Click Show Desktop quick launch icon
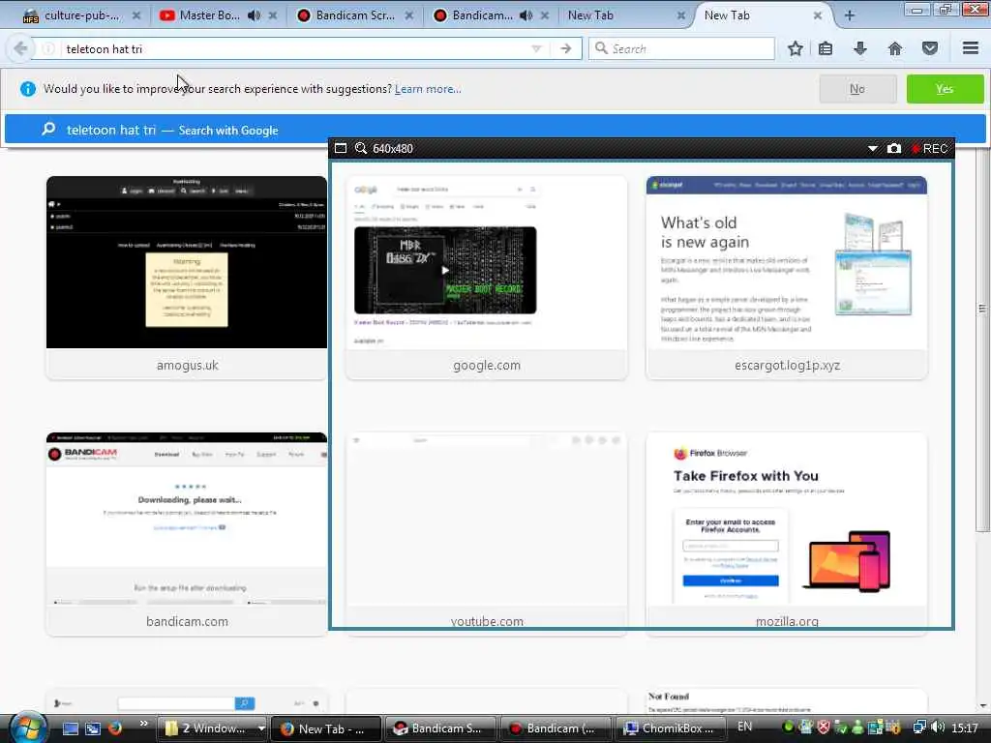 point(71,728)
